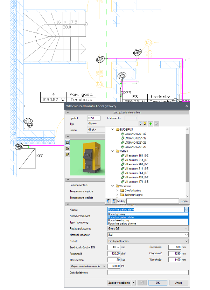Screen dimensions: 210x290
Task: Select VK exclusiv 474_8-E type
Action: pyautogui.click(x=136, y=182)
